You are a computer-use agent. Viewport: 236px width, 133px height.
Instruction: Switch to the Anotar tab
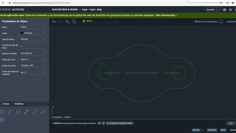coord(6,104)
